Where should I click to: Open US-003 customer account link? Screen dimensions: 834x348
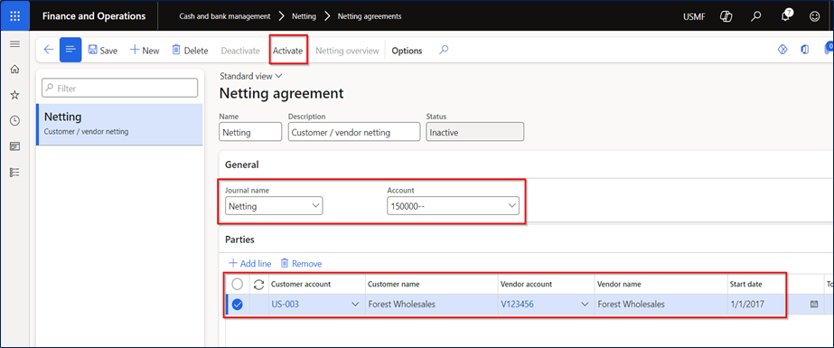(286, 305)
